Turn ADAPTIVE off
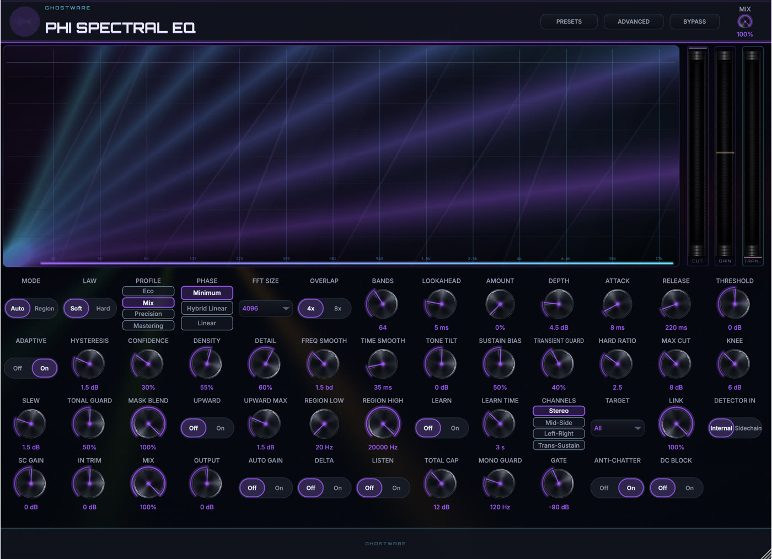The width and height of the screenshot is (772, 559). (x=18, y=368)
